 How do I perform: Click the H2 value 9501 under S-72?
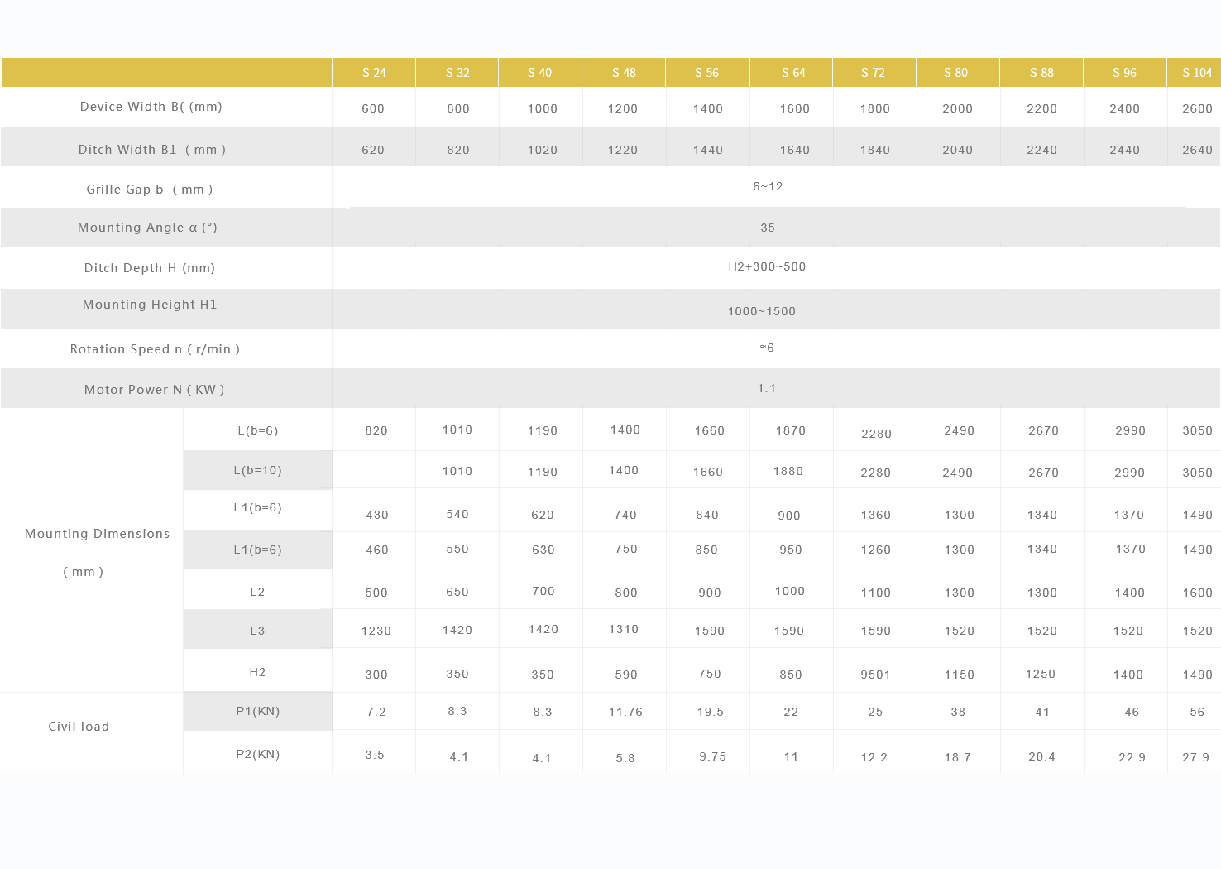pyautogui.click(x=875, y=675)
